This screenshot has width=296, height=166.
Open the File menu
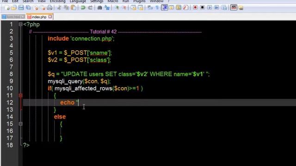(5, 1)
